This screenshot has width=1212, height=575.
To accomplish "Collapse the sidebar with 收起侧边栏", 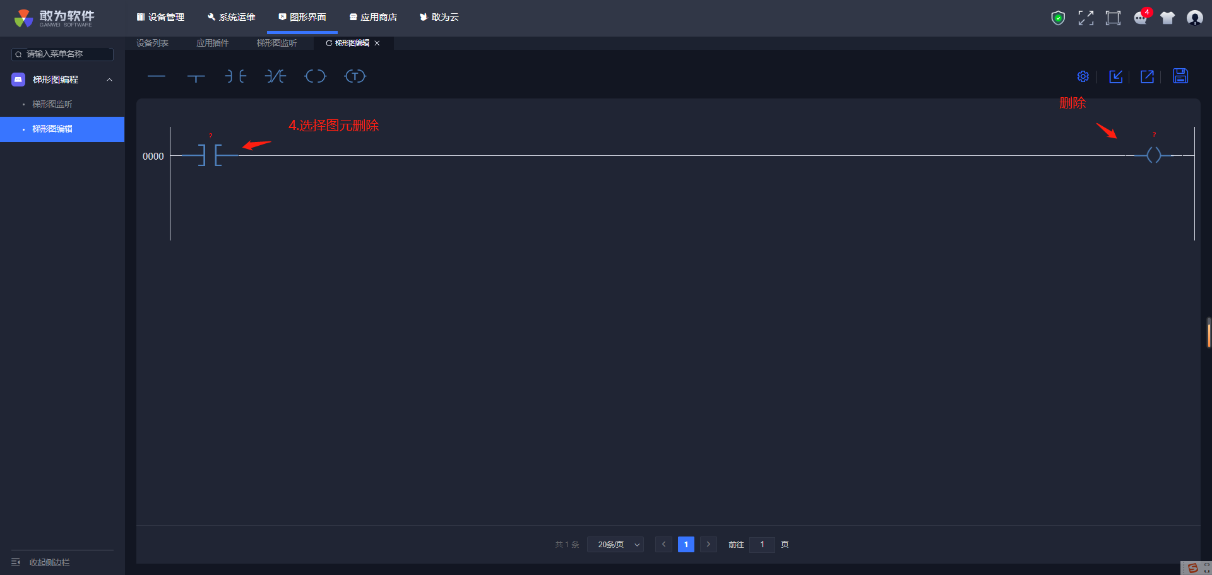I will click(x=41, y=562).
